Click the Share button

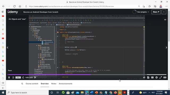(156, 12)
